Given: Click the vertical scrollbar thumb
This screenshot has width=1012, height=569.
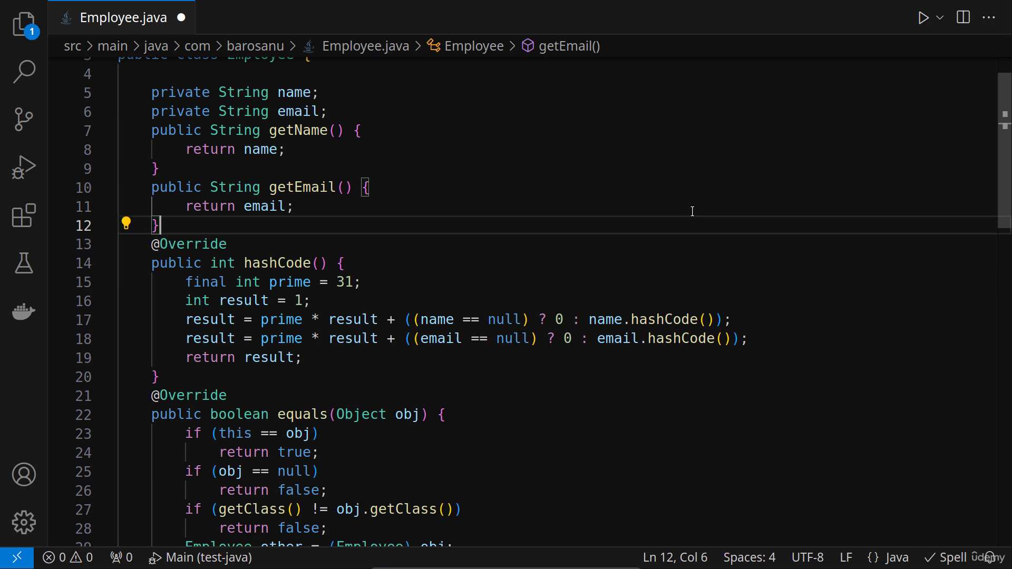Looking at the screenshot, I should pos(1004,150).
